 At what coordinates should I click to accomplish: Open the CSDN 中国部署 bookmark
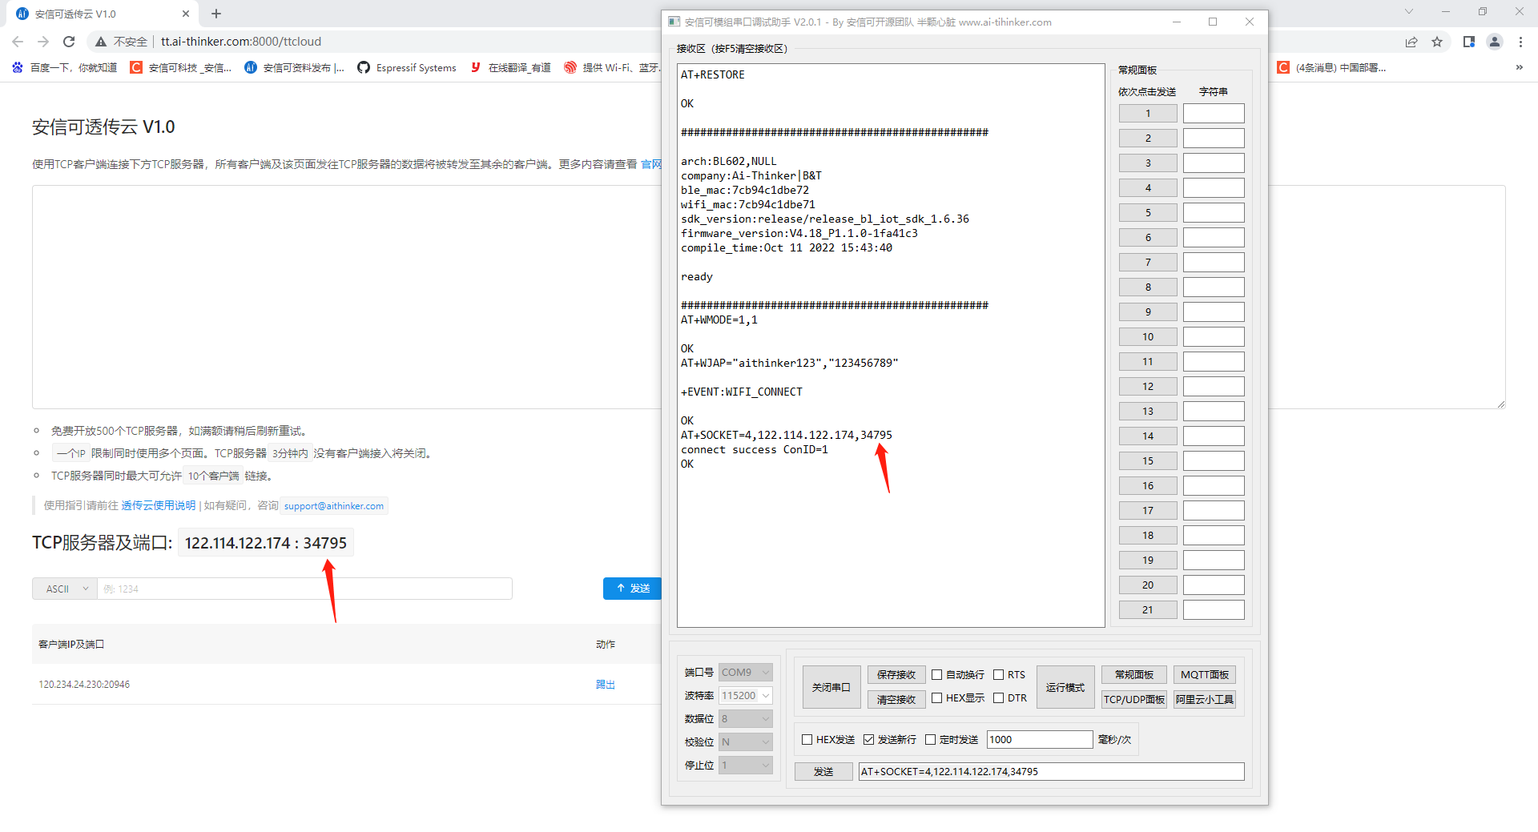1331,67
